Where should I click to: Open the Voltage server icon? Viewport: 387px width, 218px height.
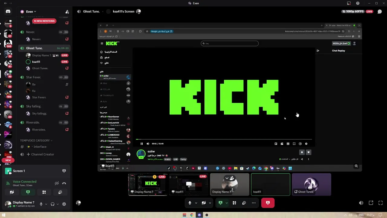click(x=8, y=124)
